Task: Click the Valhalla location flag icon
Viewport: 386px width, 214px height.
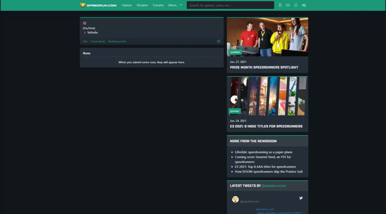Action: tap(85, 32)
